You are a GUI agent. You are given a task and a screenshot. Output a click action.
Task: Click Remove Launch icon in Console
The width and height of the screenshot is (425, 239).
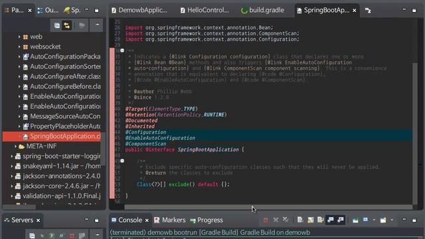tap(276, 220)
